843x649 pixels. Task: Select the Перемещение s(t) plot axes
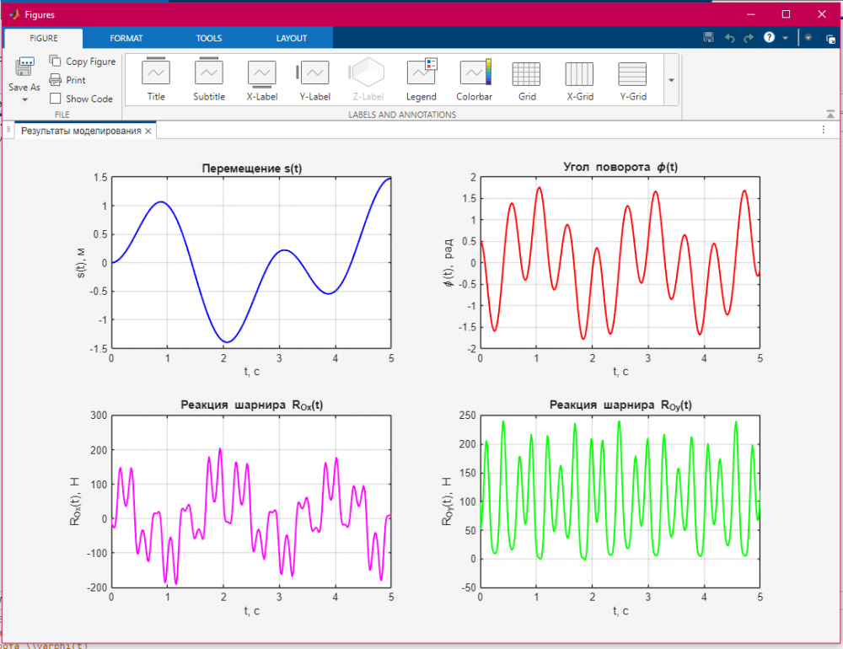point(251,261)
